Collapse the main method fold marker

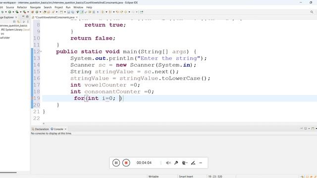coord(41,51)
